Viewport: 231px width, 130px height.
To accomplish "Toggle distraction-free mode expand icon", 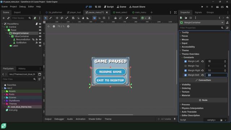I will point(175,12).
